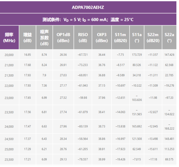Click S22a value 113.253

click(x=169, y=149)
